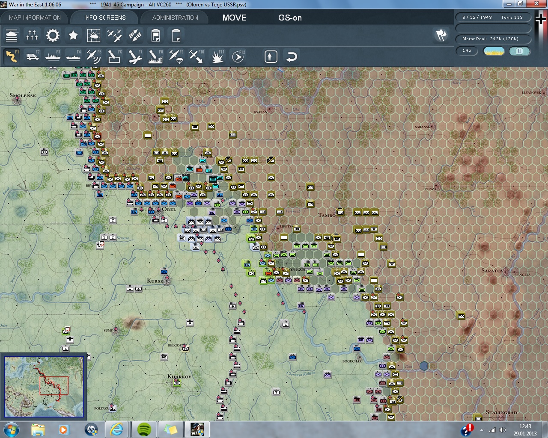Switch to the INFO SCREENS tab

click(105, 18)
